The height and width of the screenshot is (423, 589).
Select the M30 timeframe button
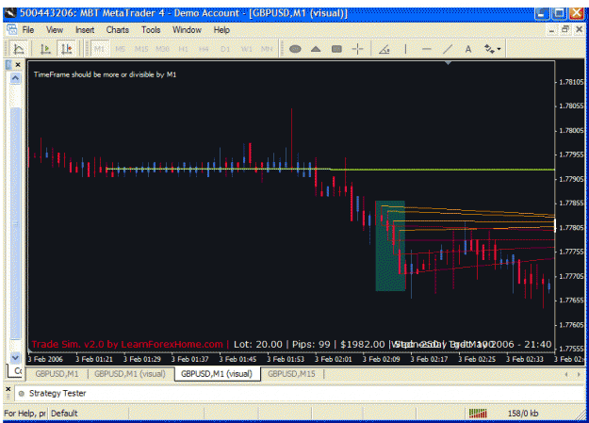coord(162,49)
